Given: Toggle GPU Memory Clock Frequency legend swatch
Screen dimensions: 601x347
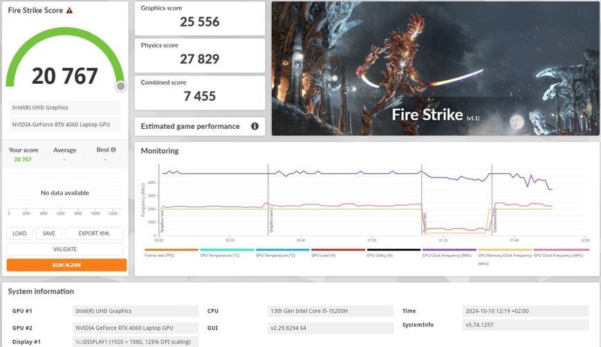Looking at the screenshot, I should 505,250.
